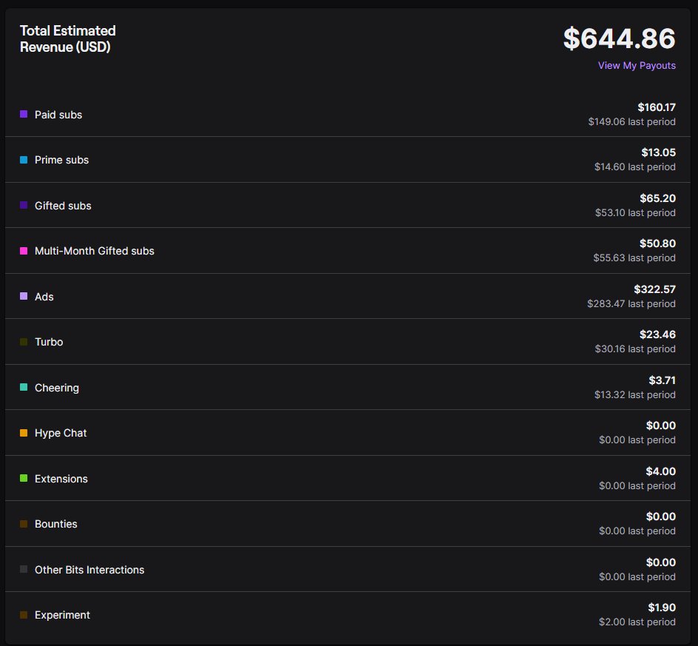Image resolution: width=698 pixels, height=646 pixels.
Task: Click the $0.00 Bounties amount
Action: pos(660,517)
